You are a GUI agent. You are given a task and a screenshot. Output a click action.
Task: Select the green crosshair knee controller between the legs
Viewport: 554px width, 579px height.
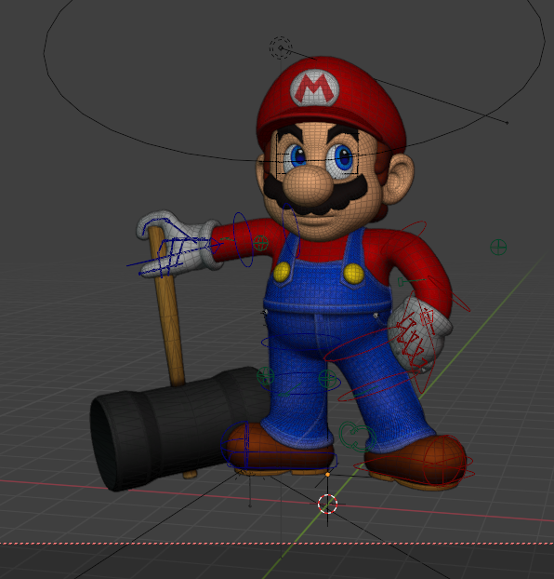point(327,379)
